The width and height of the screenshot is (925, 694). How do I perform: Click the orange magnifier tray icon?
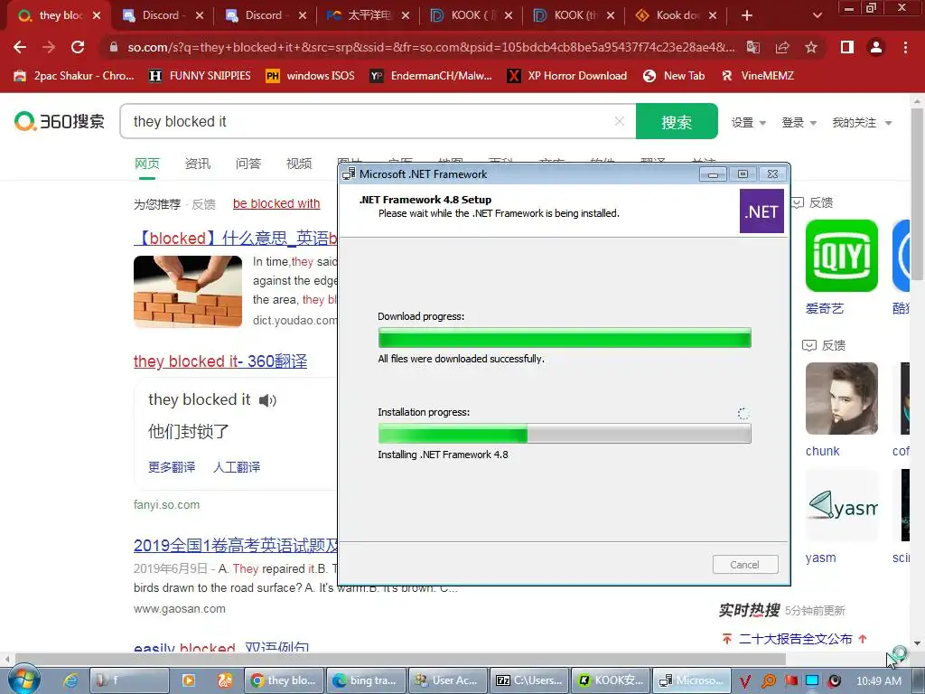(768, 681)
